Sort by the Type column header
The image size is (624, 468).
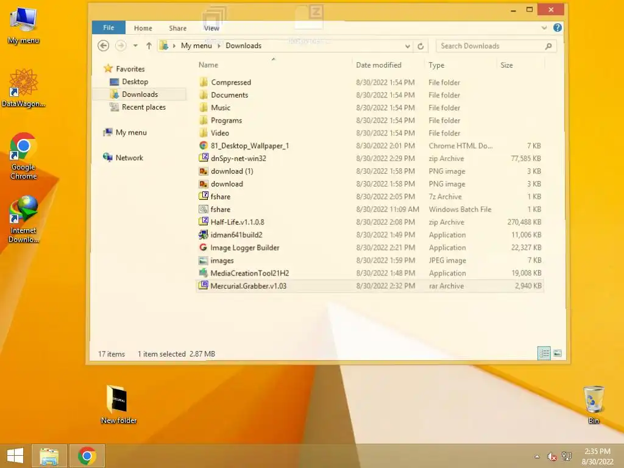461,65
